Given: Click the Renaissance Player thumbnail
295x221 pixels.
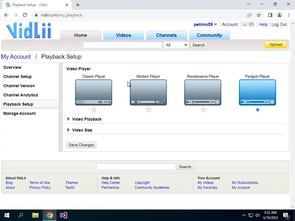Looking at the screenshot, I should click(203, 92).
